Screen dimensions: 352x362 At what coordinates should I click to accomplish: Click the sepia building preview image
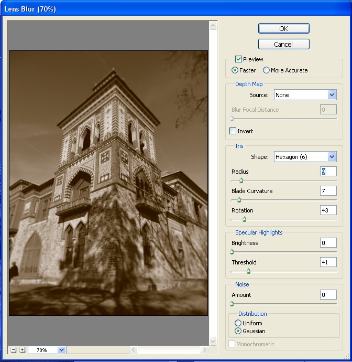pyautogui.click(x=108, y=183)
